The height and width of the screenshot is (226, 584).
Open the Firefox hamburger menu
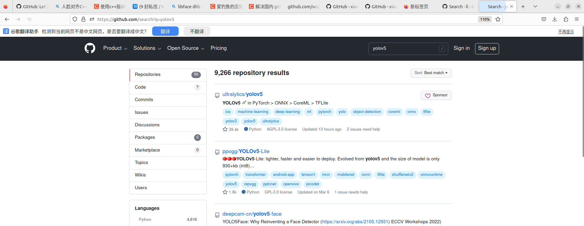(577, 19)
